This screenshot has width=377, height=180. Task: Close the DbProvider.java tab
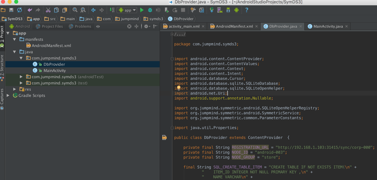[x=300, y=26]
